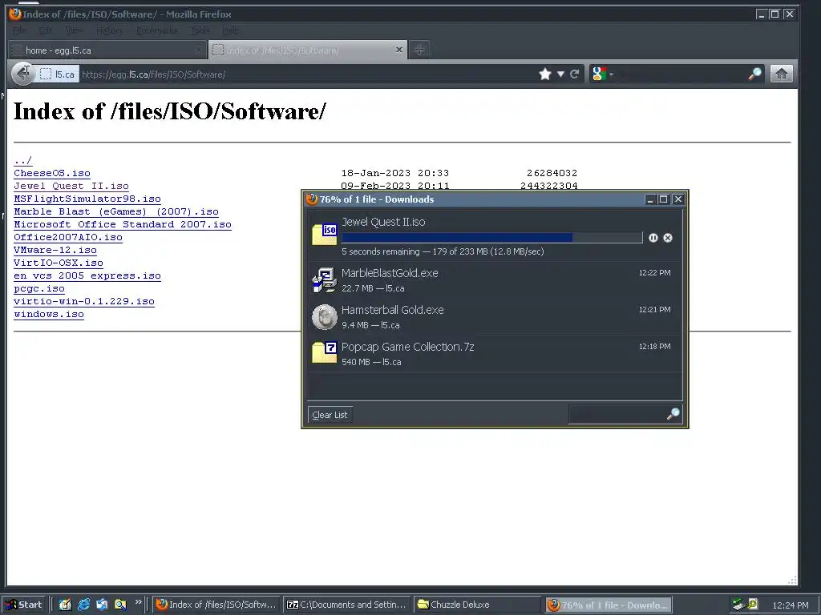Open the Bookmarks menu
Image resolution: width=821 pixels, height=615 pixels.
156,30
